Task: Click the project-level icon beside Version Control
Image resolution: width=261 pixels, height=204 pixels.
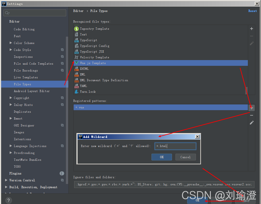Action: 62,180
